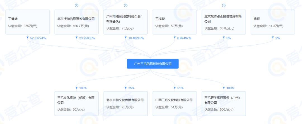Screen dimensions: 302x124
Task: Click 认缴金额：35.8万(元) text
Action: pyautogui.click(x=220, y=28)
